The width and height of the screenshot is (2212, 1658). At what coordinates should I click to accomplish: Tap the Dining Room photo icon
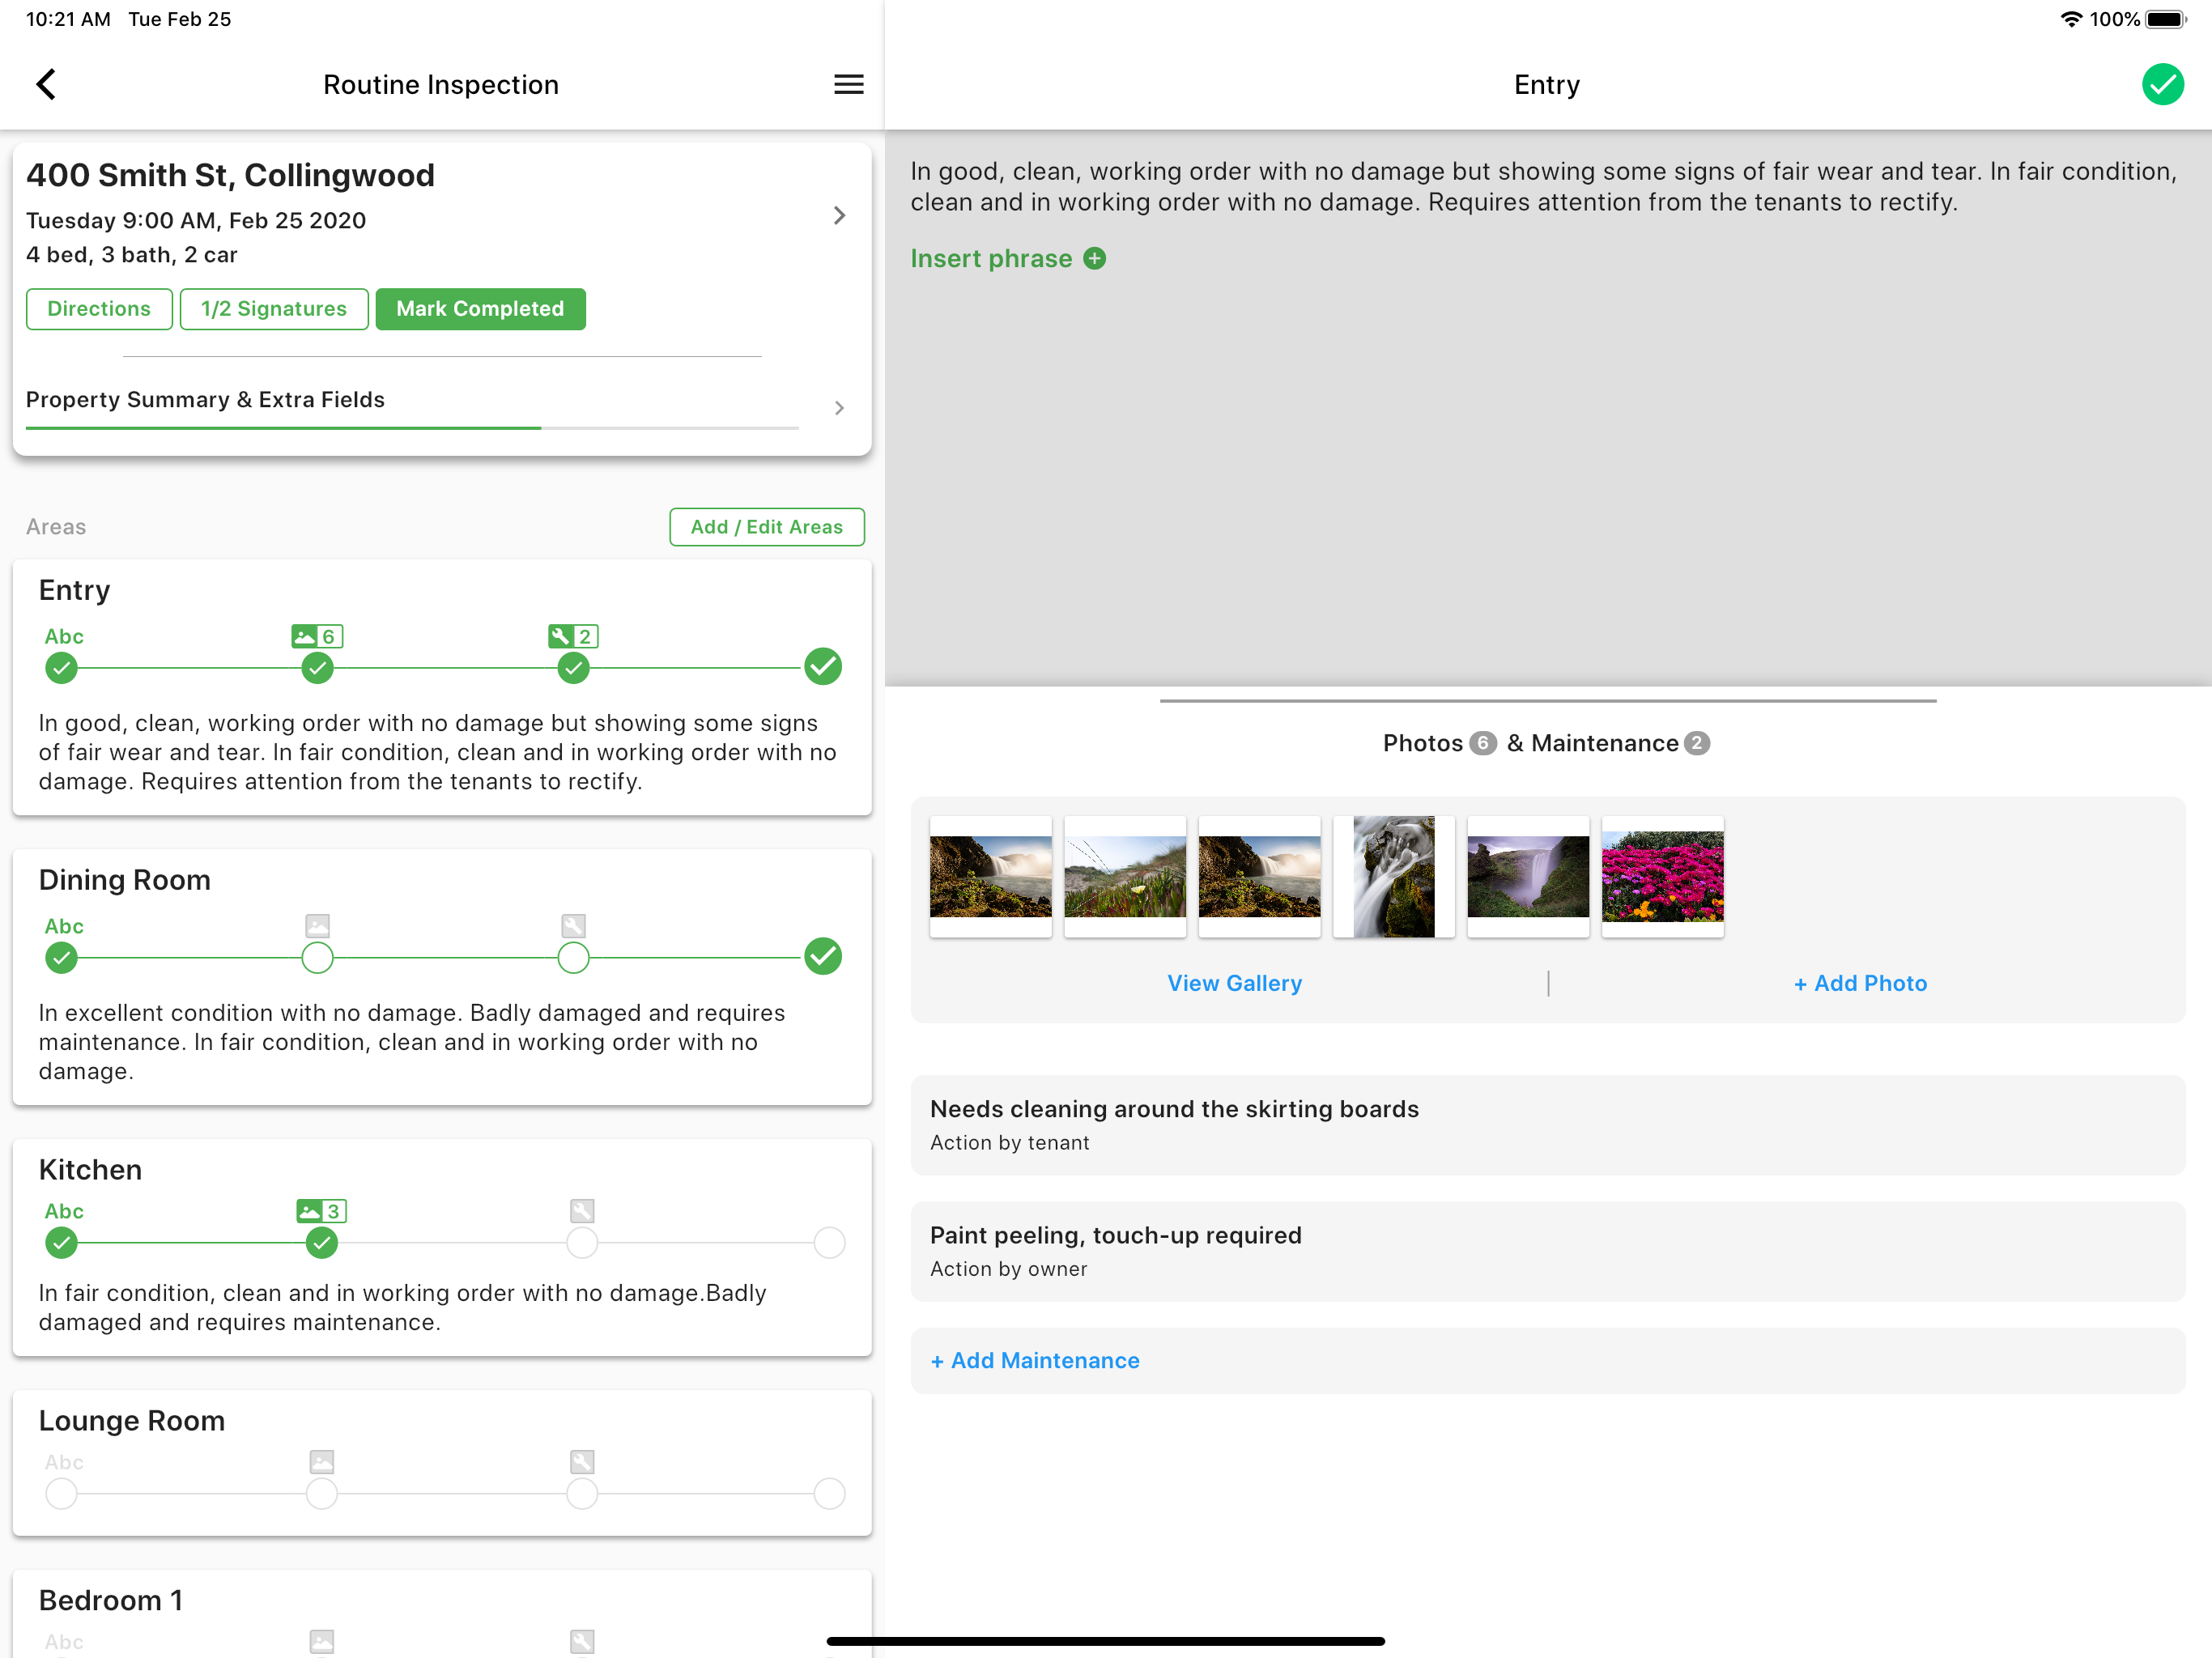tap(317, 925)
